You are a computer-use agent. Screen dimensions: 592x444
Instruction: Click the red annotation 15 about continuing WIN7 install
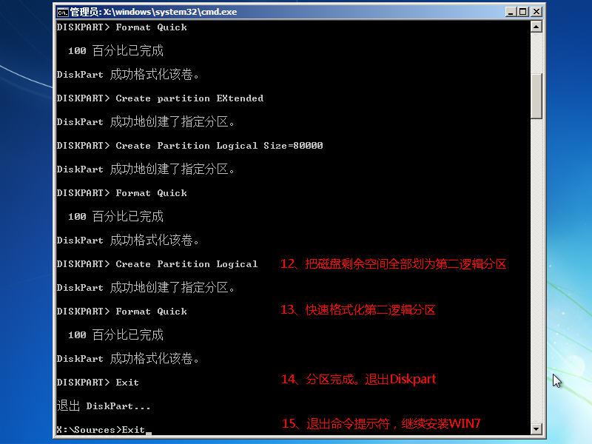coord(381,423)
